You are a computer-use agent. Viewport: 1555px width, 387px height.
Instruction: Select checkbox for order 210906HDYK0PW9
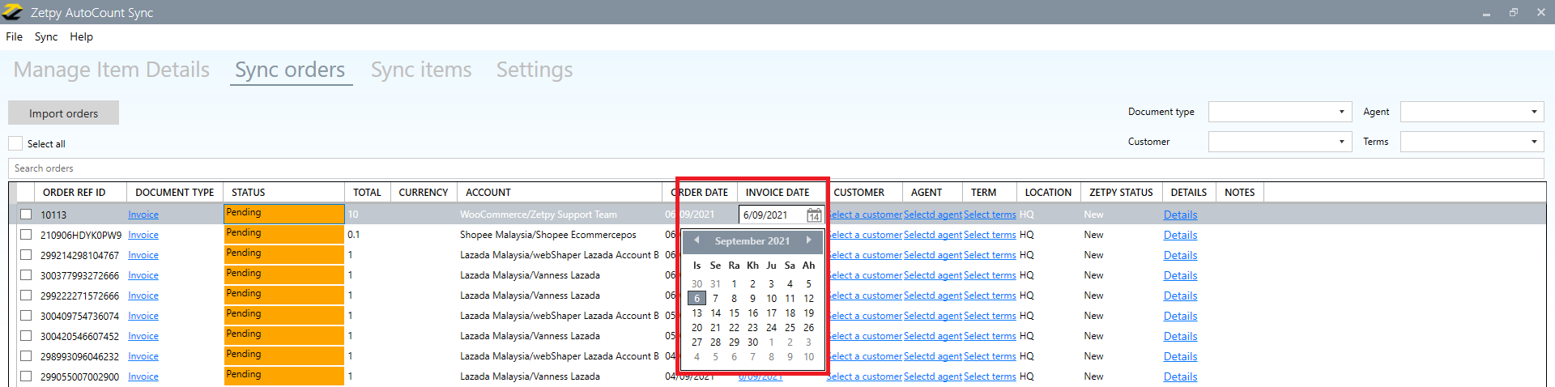(x=26, y=235)
